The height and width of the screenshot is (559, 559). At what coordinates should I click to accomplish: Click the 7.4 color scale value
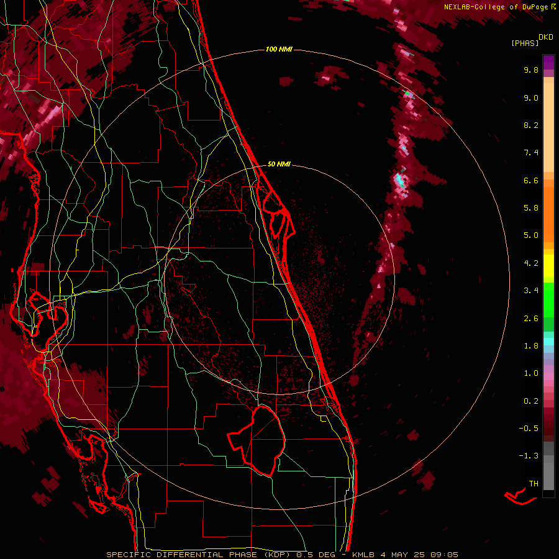point(531,153)
